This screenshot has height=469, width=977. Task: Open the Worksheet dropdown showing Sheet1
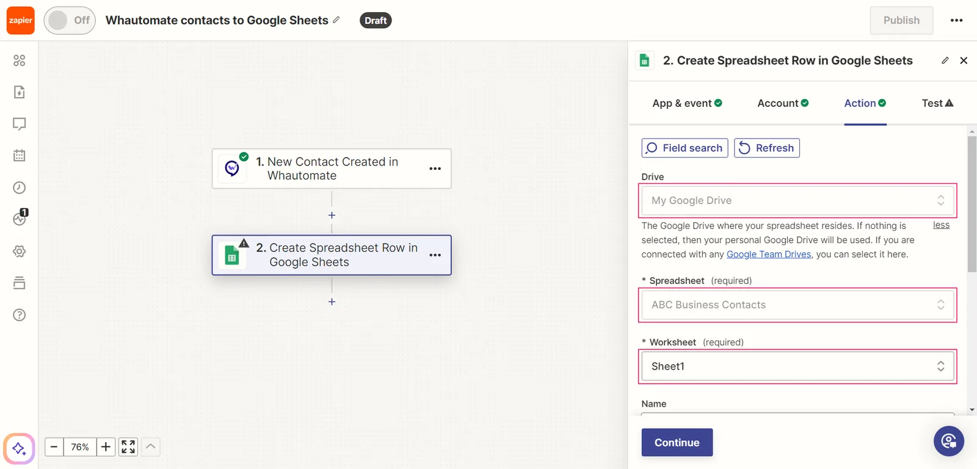coord(797,366)
